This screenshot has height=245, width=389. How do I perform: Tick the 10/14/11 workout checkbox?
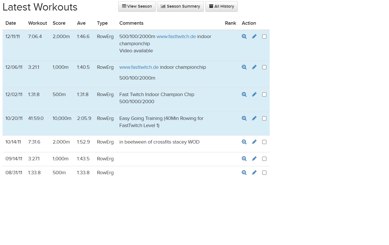click(x=264, y=142)
